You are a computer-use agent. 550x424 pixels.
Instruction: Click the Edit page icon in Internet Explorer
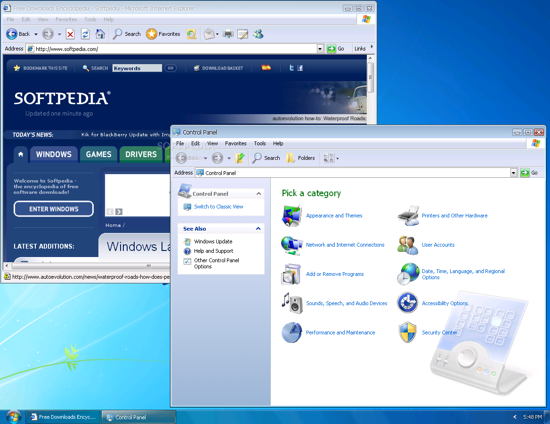pyautogui.click(x=243, y=34)
